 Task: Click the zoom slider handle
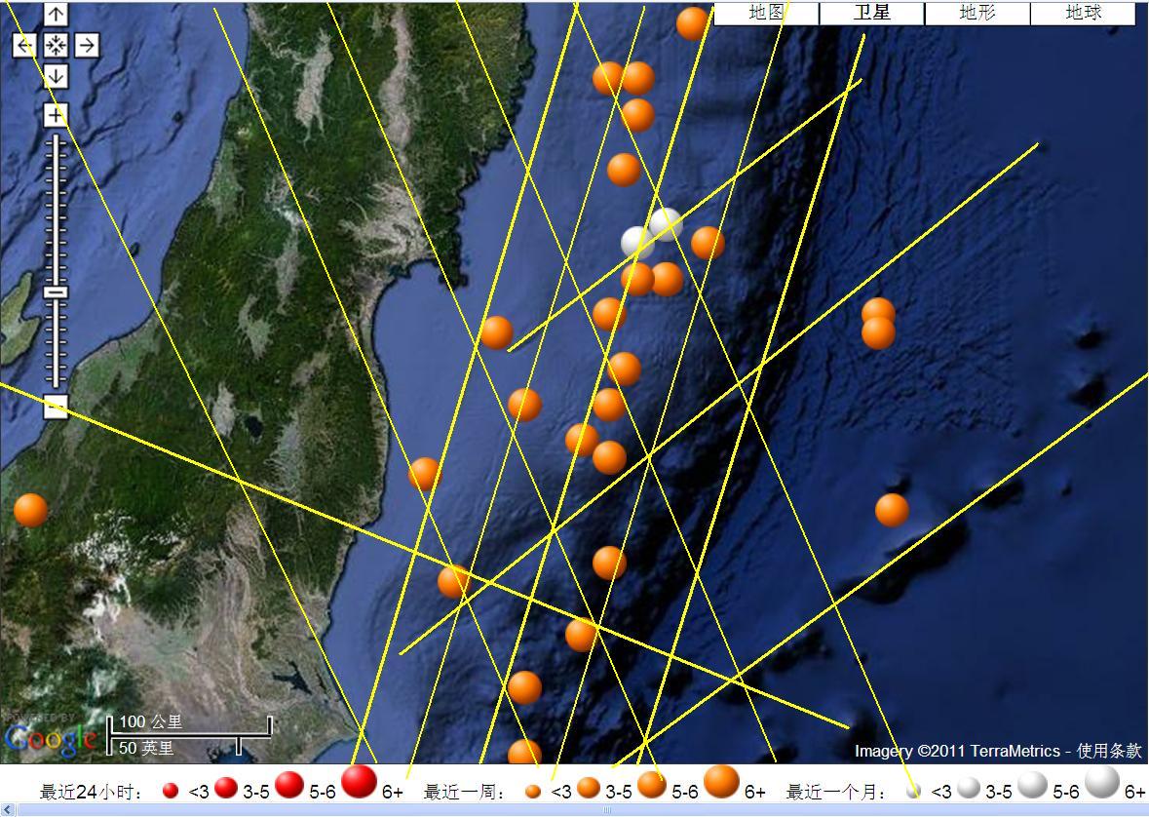pyautogui.click(x=56, y=292)
